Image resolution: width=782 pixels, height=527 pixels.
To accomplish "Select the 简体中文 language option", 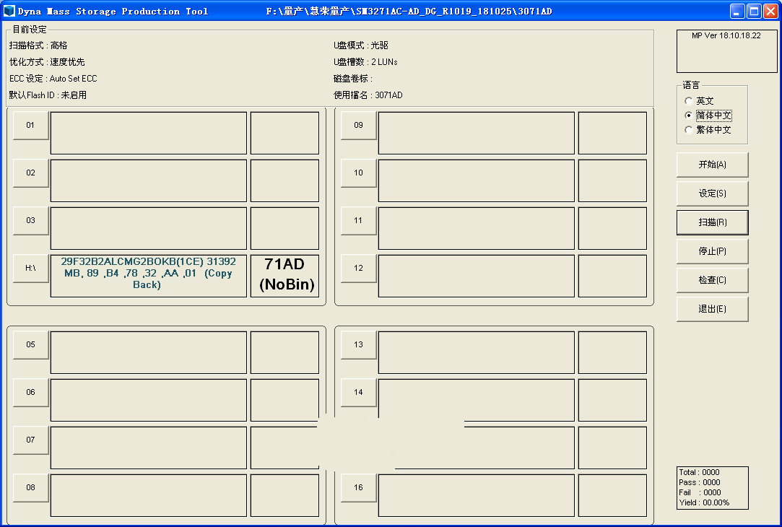I will point(688,116).
